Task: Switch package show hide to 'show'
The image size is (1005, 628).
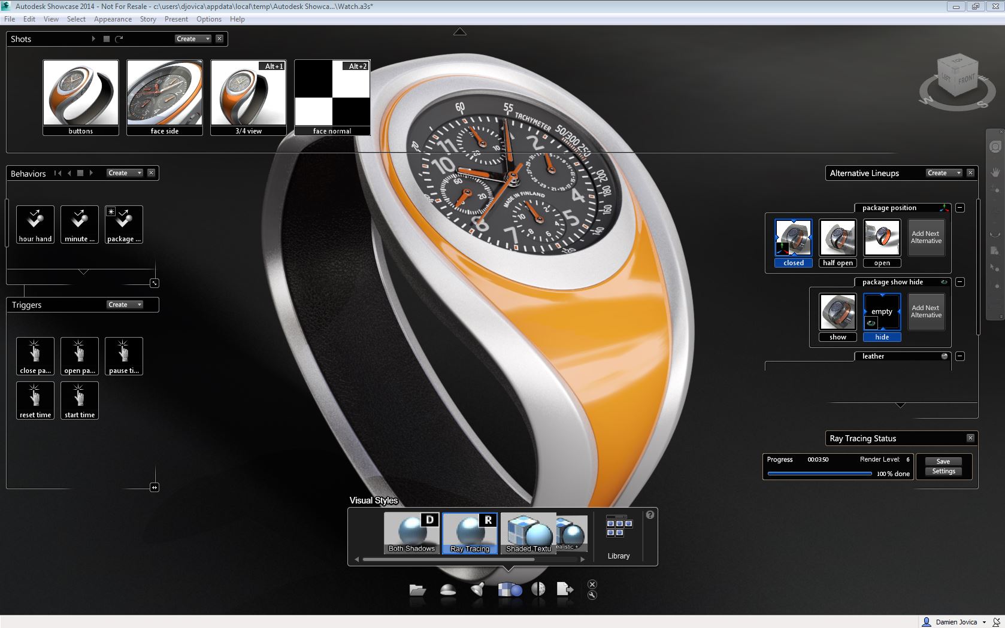Action: (x=837, y=311)
